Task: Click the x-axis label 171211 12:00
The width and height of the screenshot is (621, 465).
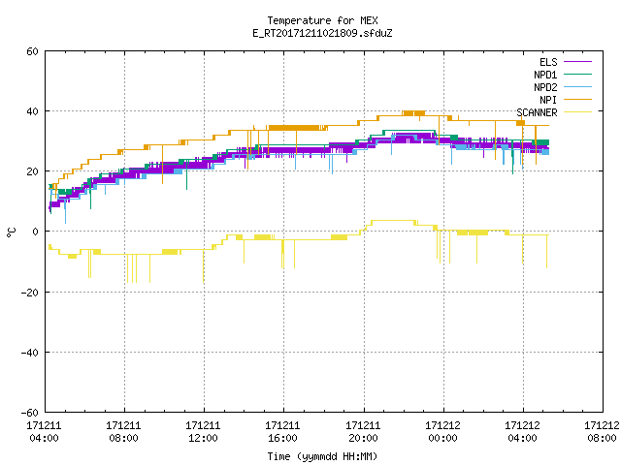Action: pyautogui.click(x=203, y=432)
